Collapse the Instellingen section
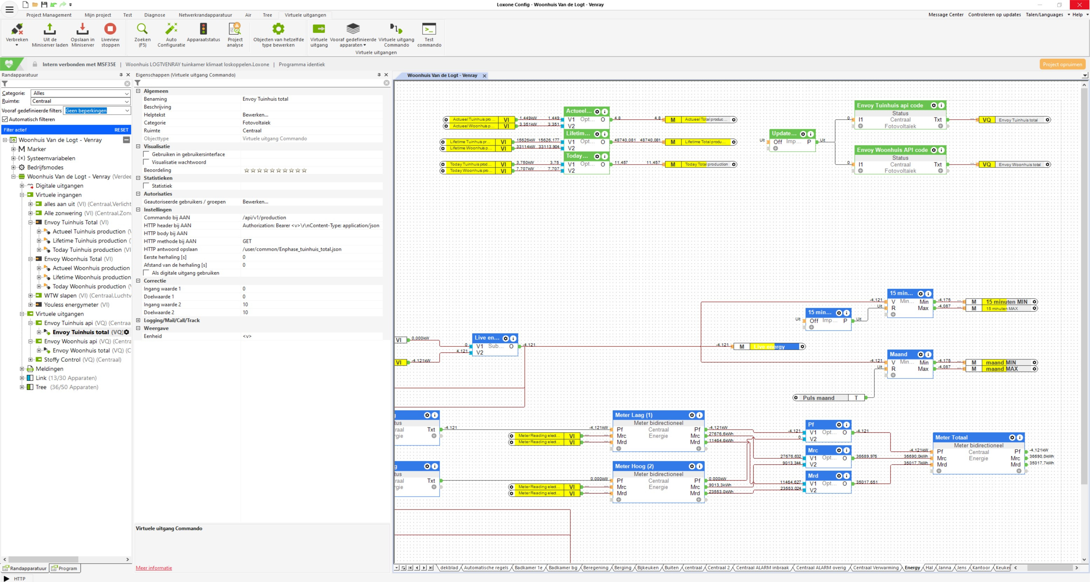Image resolution: width=1090 pixels, height=582 pixels. pyautogui.click(x=138, y=210)
